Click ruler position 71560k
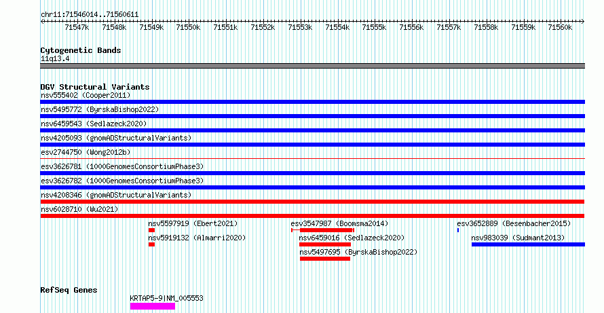The height and width of the screenshot is (313, 604). [x=561, y=27]
